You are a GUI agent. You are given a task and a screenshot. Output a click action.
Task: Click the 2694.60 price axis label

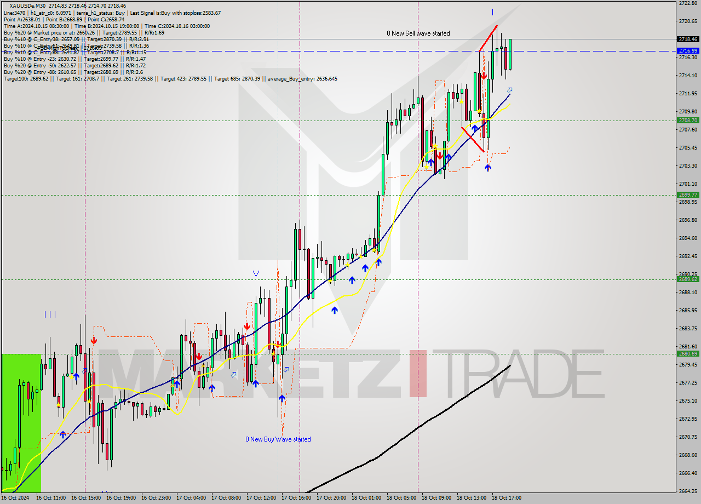687,238
